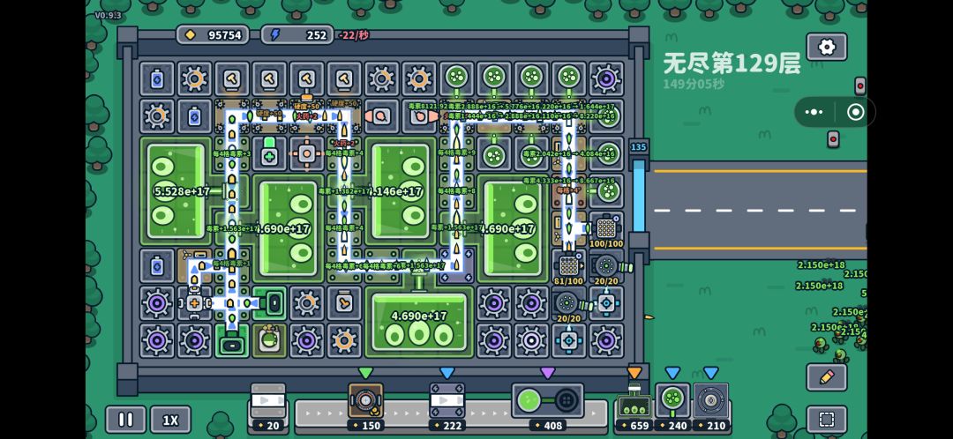Pick the poison tank item costing 659

[634, 406]
